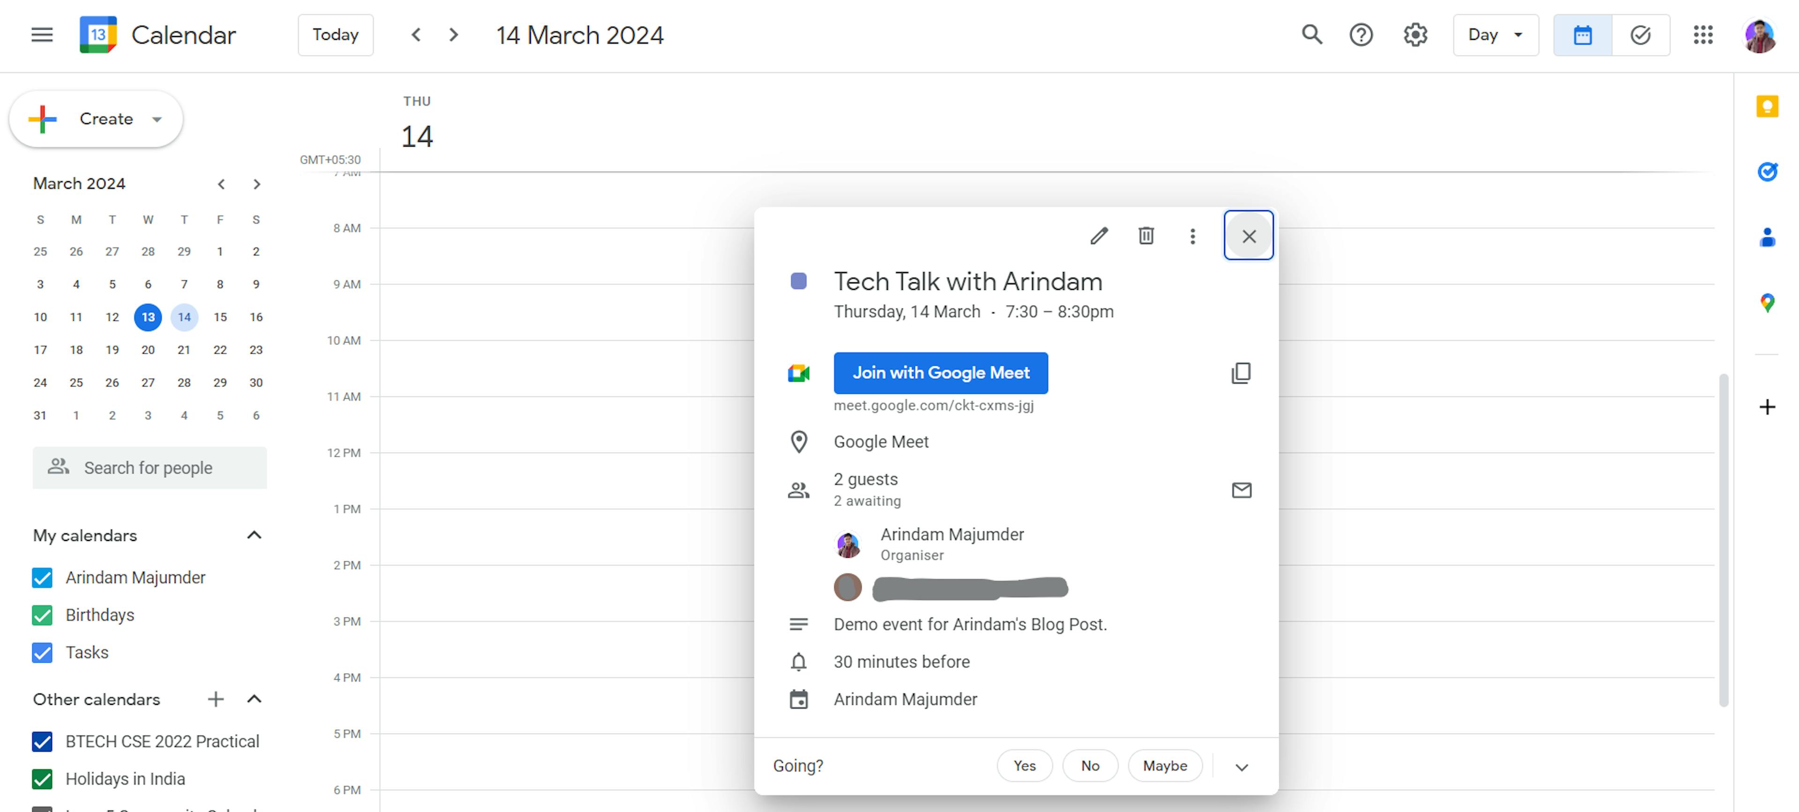Image resolution: width=1799 pixels, height=812 pixels.
Task: Switch to Tasks checkmark view icon
Action: [x=1641, y=35]
